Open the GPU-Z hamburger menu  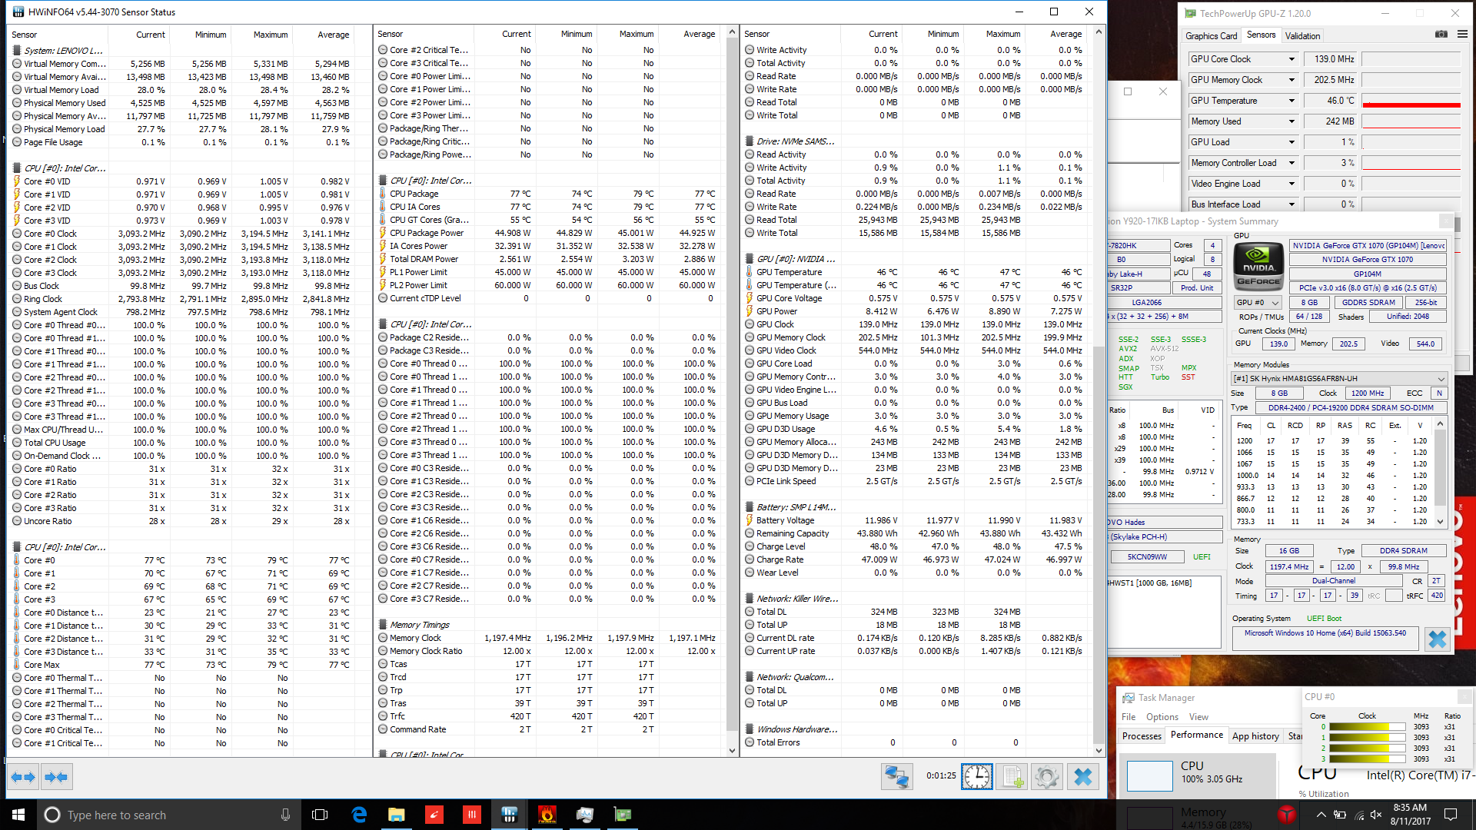(1461, 35)
